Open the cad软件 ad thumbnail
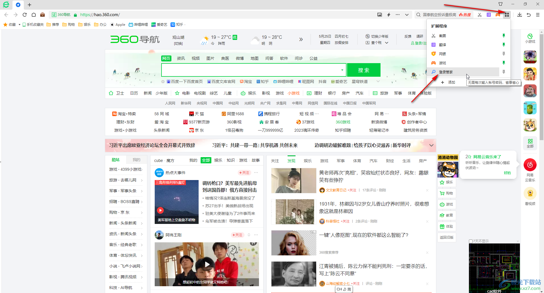The width and height of the screenshot is (544, 293). click(x=494, y=268)
